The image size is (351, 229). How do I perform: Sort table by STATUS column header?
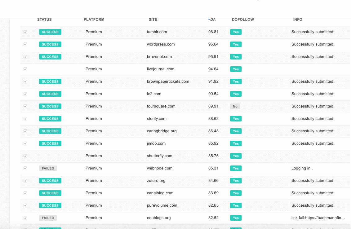pyautogui.click(x=44, y=20)
